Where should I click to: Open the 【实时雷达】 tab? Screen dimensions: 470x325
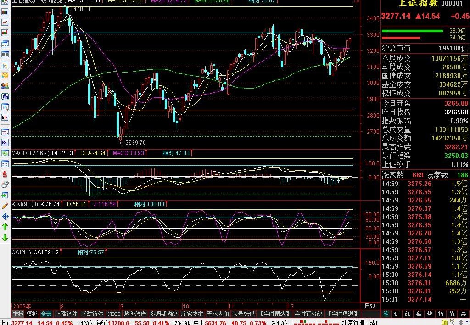(x=274, y=314)
